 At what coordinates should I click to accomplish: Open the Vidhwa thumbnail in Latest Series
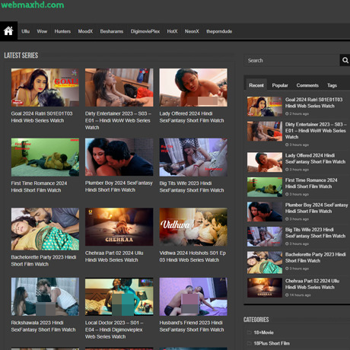(193, 227)
